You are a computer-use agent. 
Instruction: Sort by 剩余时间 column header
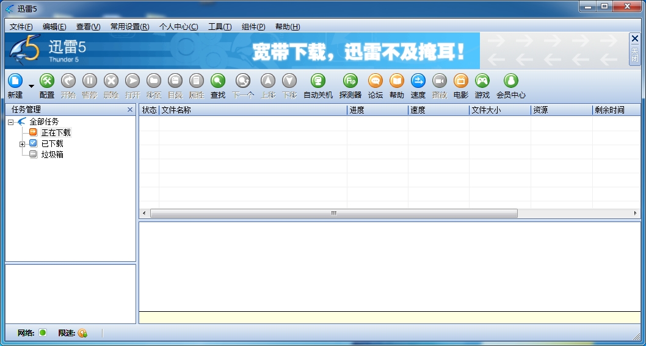pos(617,110)
